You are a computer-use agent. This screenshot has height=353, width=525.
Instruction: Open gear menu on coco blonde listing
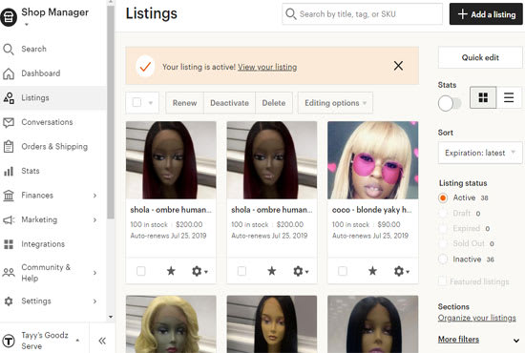coord(402,271)
